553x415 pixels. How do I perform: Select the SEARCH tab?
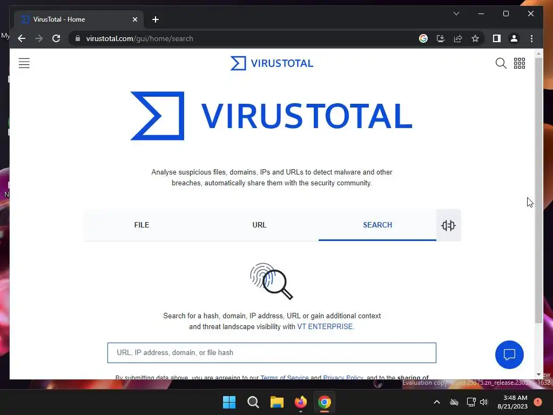[377, 225]
